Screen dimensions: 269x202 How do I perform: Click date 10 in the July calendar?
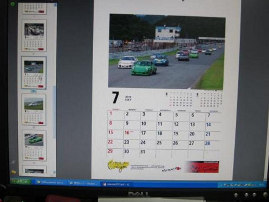pos(144,123)
